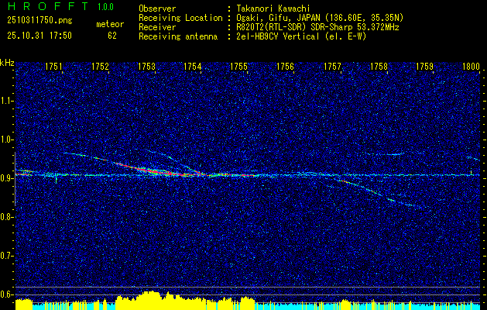Click the 1751 time marker

coord(54,67)
